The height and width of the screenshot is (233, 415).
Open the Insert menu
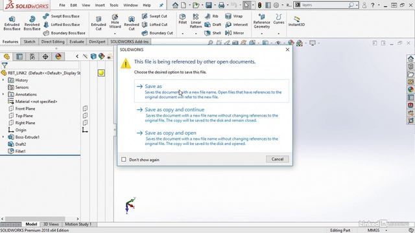coord(100,5)
